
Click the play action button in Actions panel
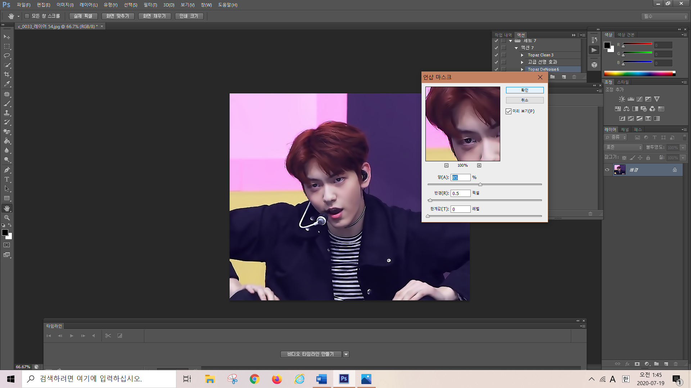pyautogui.click(x=594, y=50)
